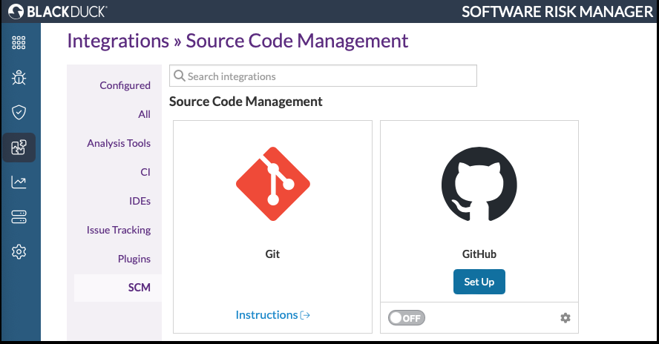Click the magnifier icon in search box
659x344 pixels.
(180, 76)
